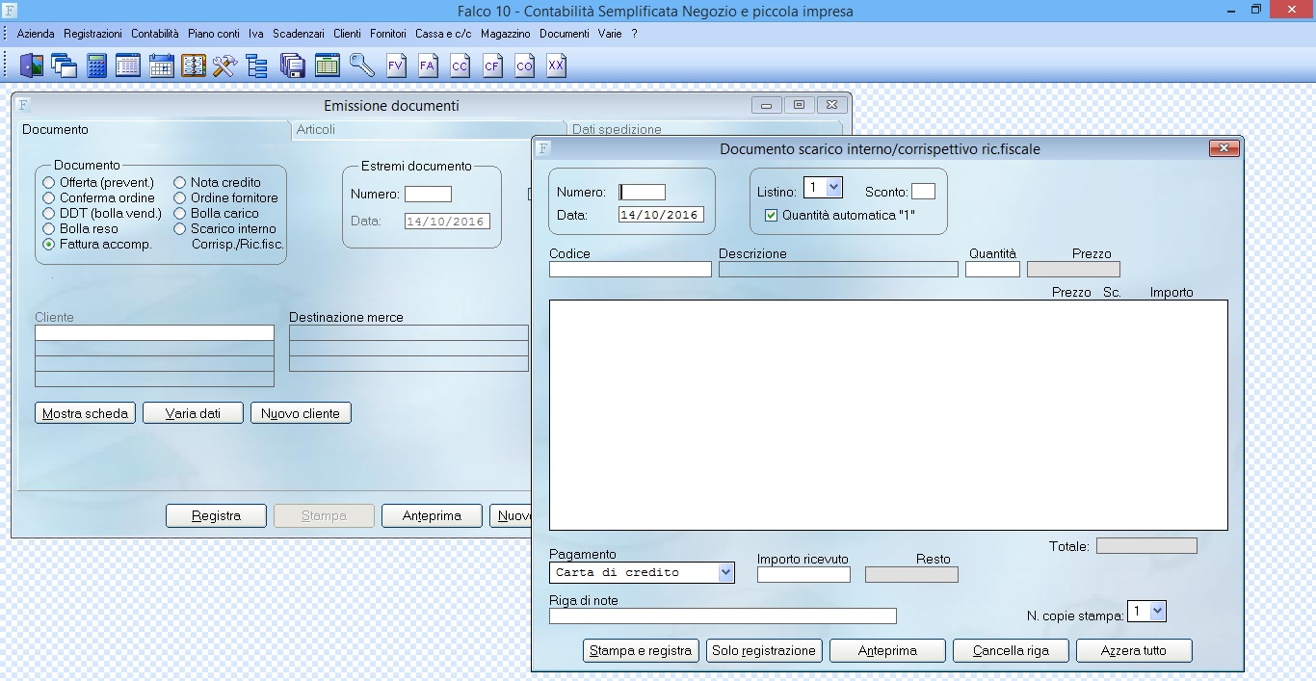Screen dimensions: 1316x681
Task: Click the CF document toolbar icon
Action: click(492, 65)
